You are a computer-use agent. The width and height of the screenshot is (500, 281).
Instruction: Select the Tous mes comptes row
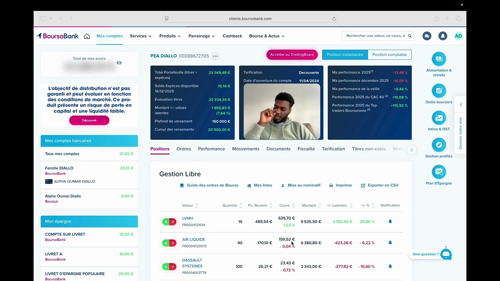click(x=89, y=154)
